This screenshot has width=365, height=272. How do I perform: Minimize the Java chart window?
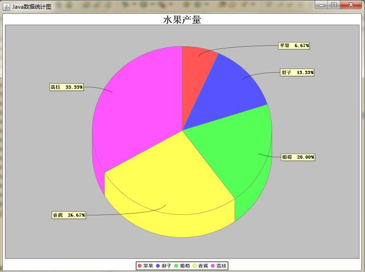[x=321, y=5]
